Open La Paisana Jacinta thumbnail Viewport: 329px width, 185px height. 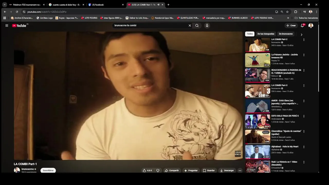coord(258,60)
